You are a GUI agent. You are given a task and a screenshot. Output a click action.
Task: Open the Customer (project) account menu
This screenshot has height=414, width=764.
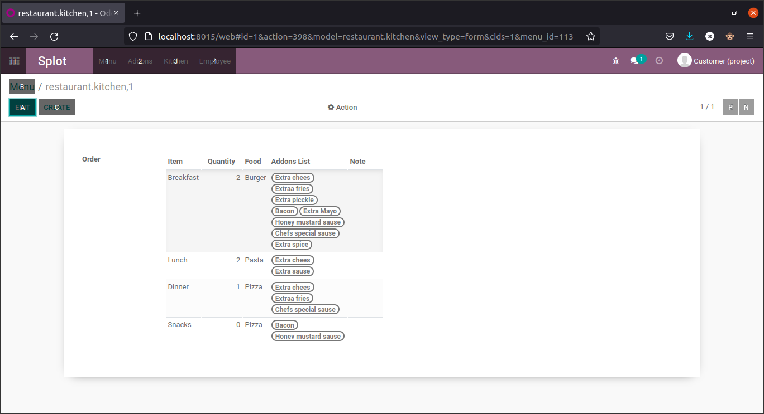717,61
